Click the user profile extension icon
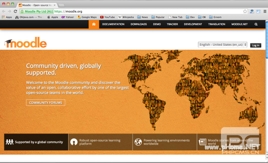The height and width of the screenshot is (163, 268). pos(252,12)
